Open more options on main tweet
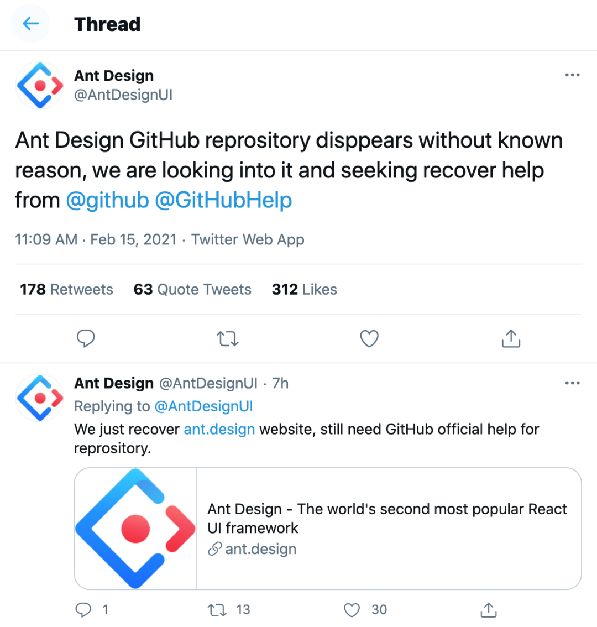This screenshot has width=597, height=627. click(572, 75)
